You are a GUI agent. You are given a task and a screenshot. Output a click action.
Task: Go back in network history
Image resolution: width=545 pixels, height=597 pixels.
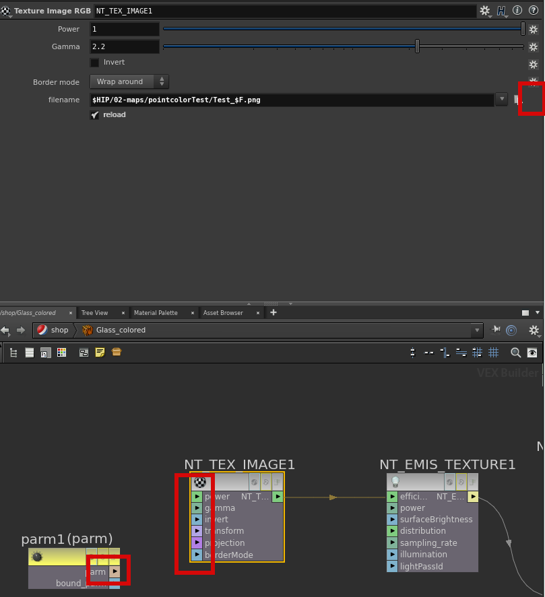point(5,330)
